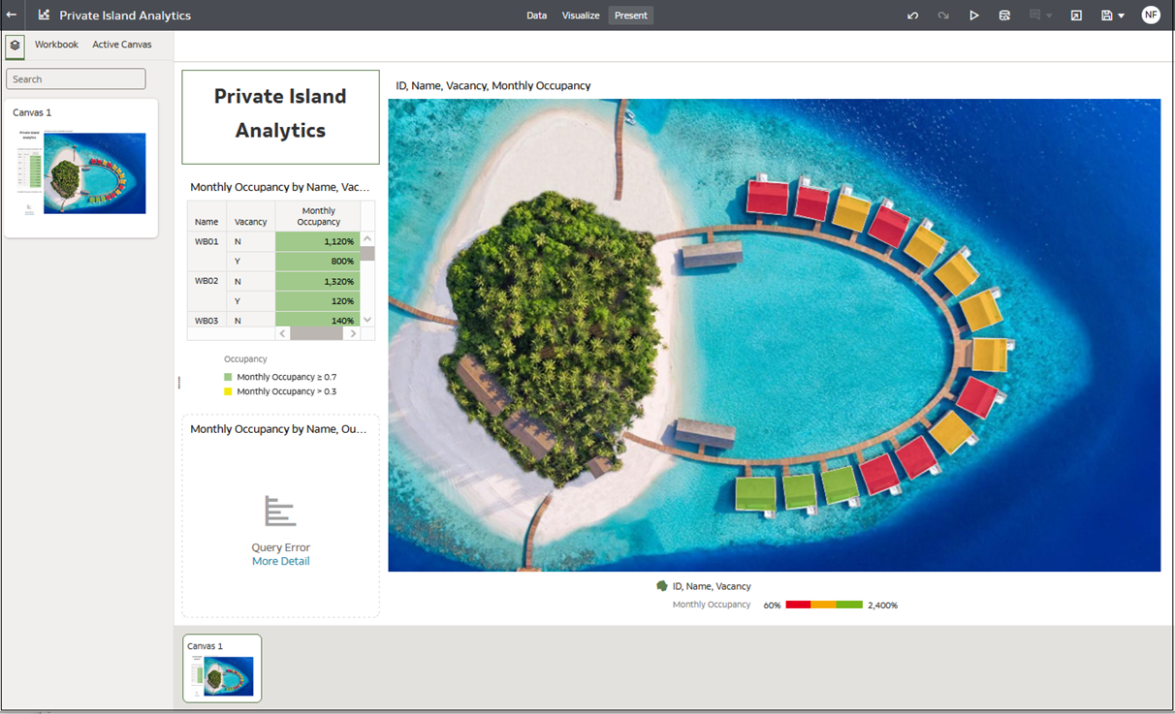Click the More Detail link under Query Error

[280, 561]
